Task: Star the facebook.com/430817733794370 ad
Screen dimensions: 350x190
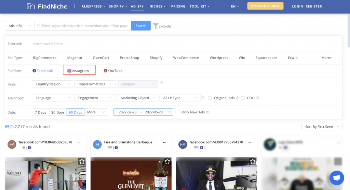Action: 253,161
